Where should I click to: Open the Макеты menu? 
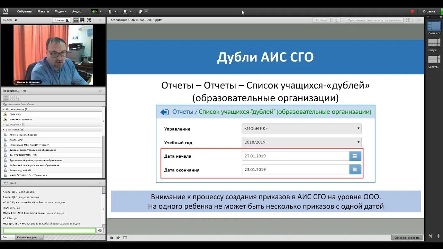(43, 11)
